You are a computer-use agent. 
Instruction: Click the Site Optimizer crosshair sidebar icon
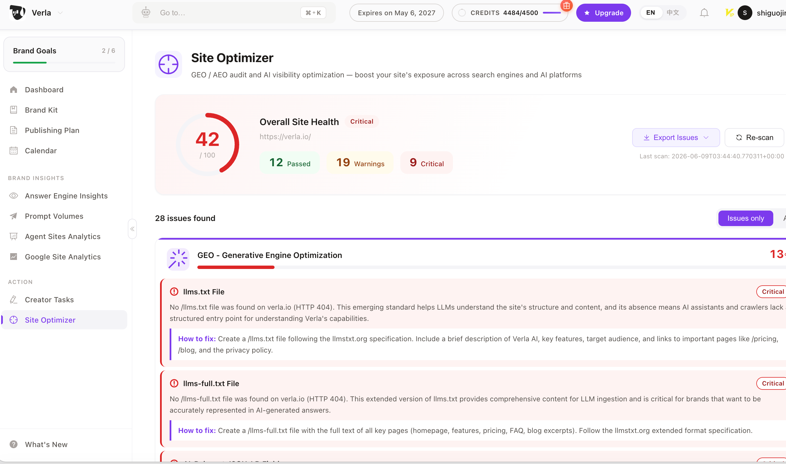[14, 320]
